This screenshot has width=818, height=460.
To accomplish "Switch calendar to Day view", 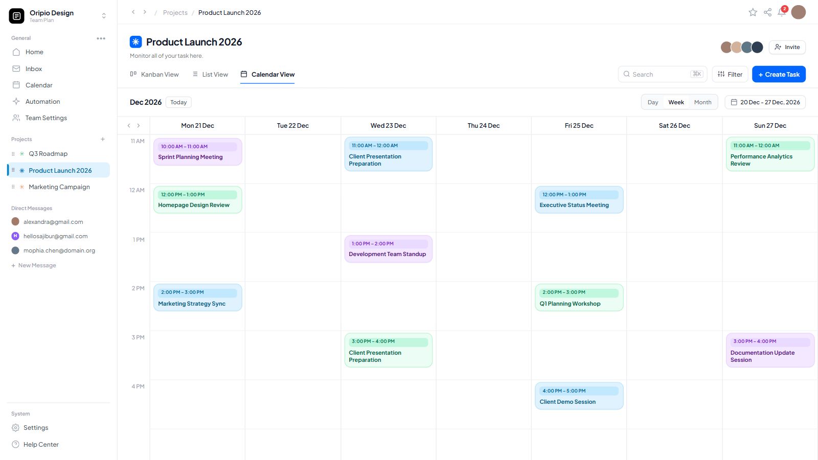I will click(653, 102).
